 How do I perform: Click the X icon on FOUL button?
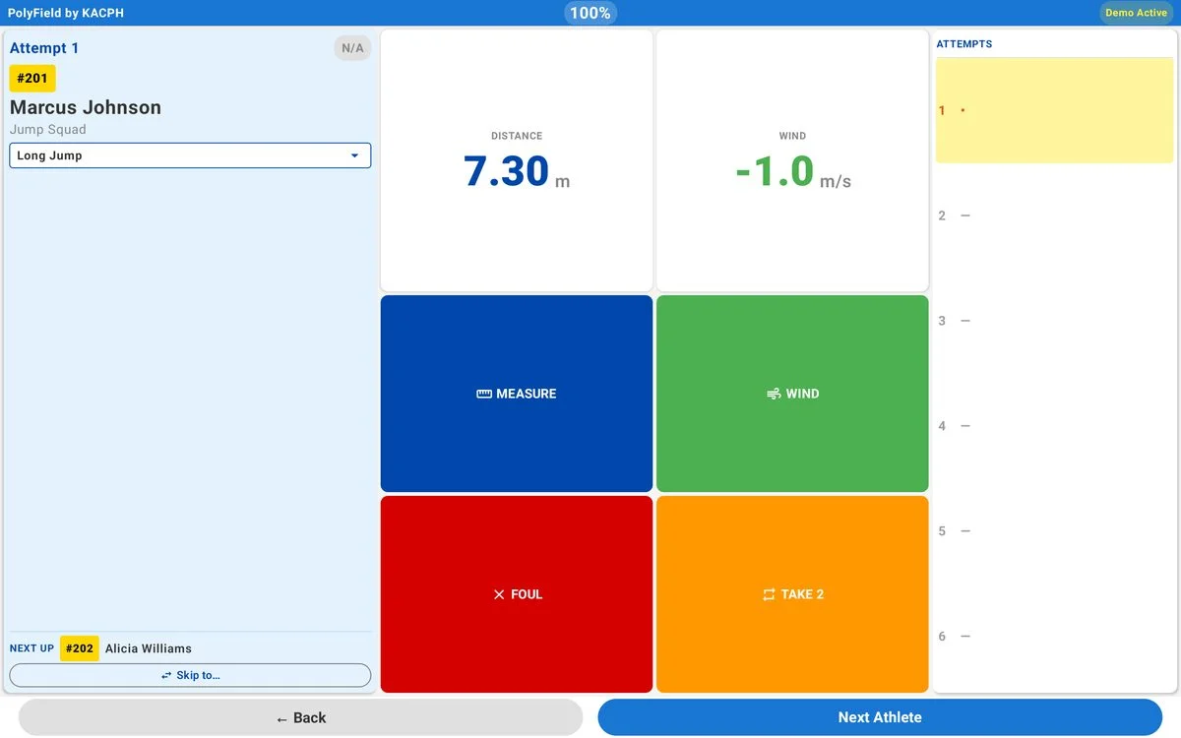tap(499, 594)
